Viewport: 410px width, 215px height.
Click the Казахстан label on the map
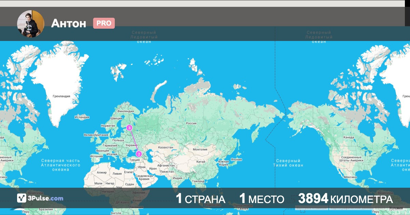(166, 147)
